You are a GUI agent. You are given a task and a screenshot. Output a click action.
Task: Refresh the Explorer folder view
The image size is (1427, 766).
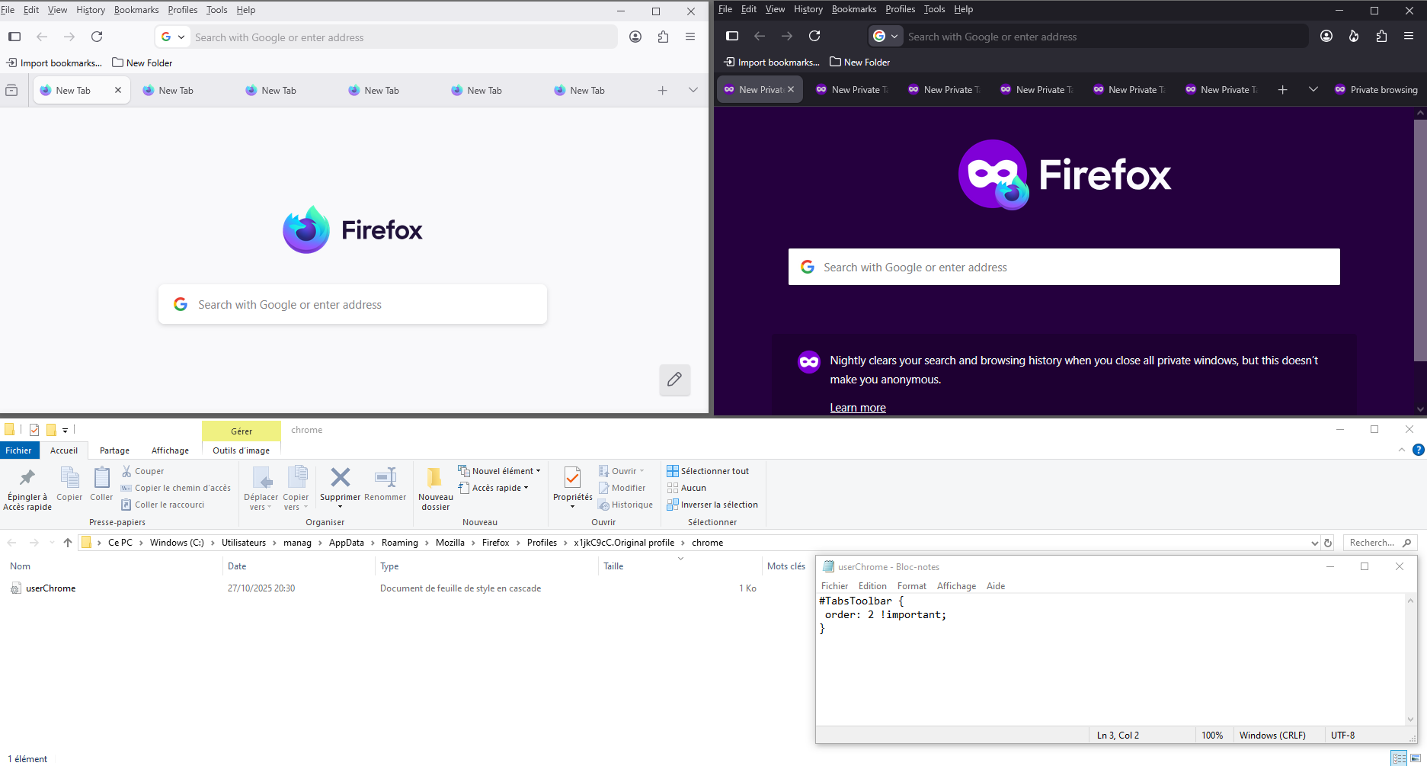click(1328, 543)
